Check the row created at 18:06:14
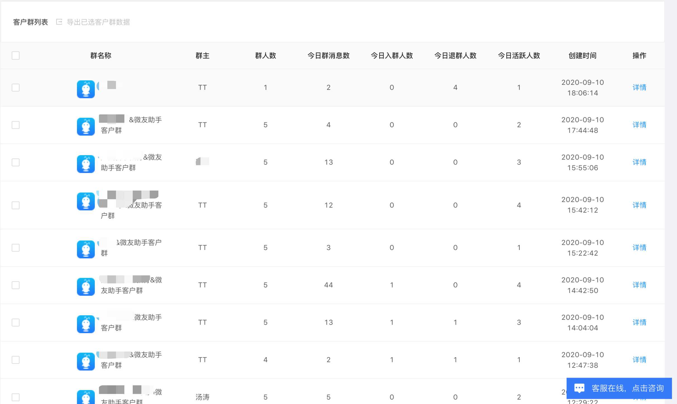This screenshot has width=677, height=404. click(16, 88)
